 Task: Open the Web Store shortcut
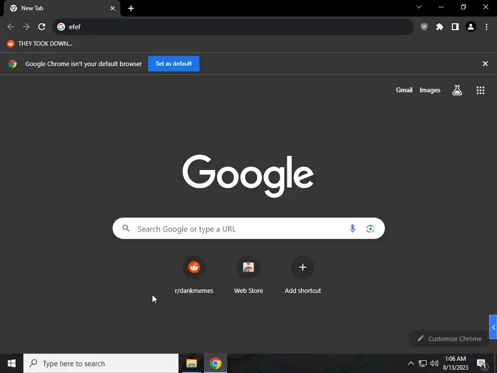248,275
